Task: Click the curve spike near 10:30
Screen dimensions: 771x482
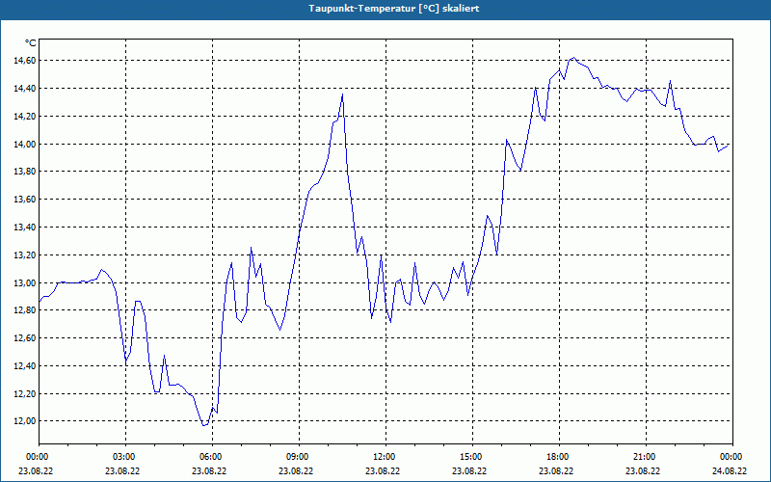Action: [x=342, y=94]
